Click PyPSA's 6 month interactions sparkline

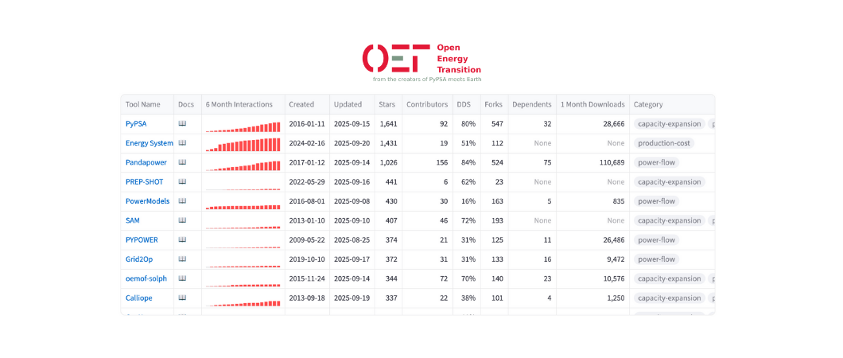(243, 126)
